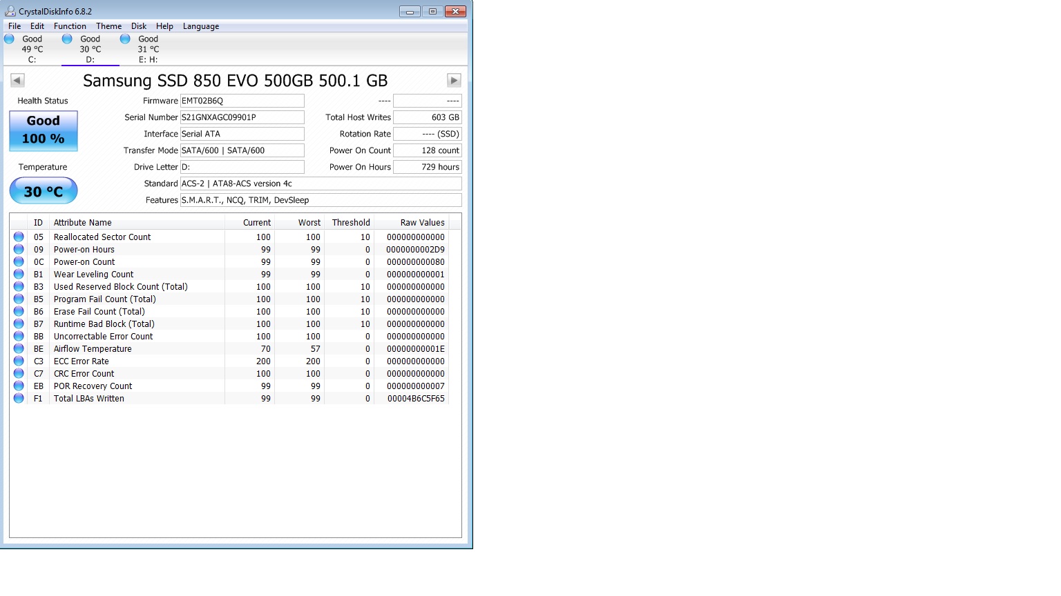Click the Transfer Mode field SATA/600

242,150
